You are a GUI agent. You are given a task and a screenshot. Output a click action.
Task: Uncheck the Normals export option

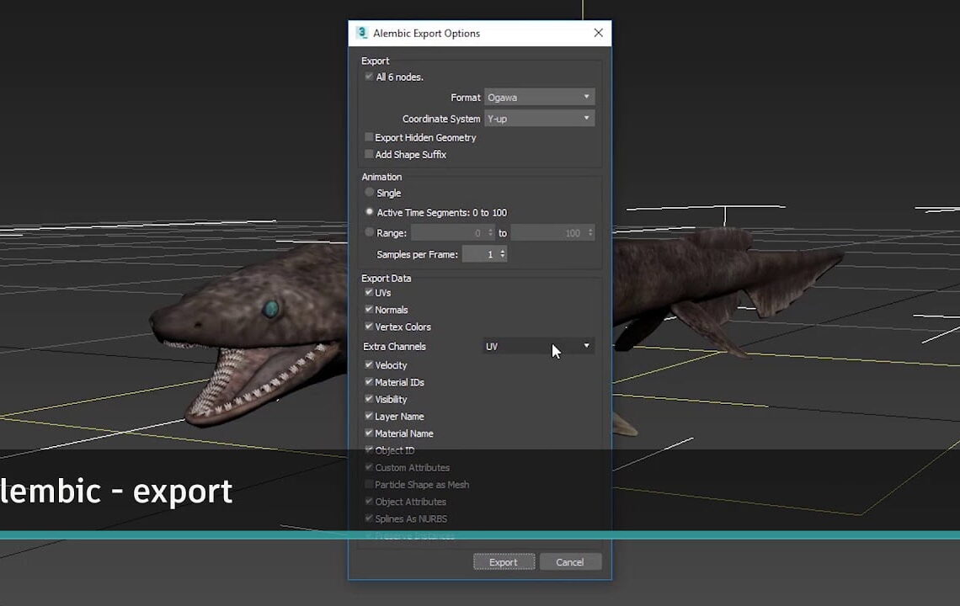[x=369, y=309]
